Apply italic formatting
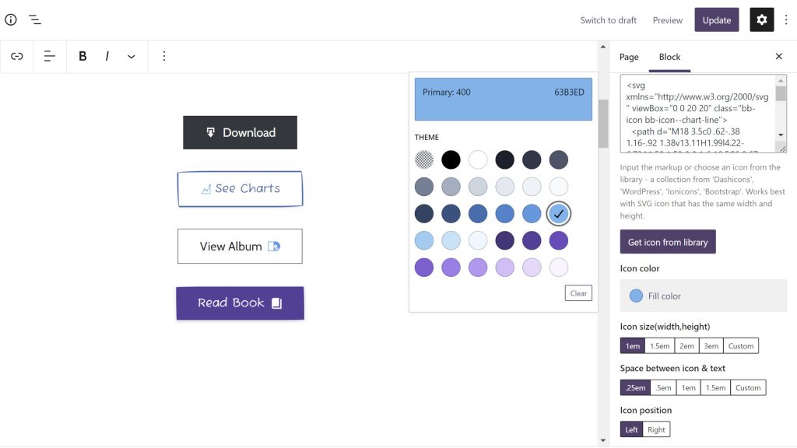This screenshot has width=797, height=448. [x=107, y=56]
